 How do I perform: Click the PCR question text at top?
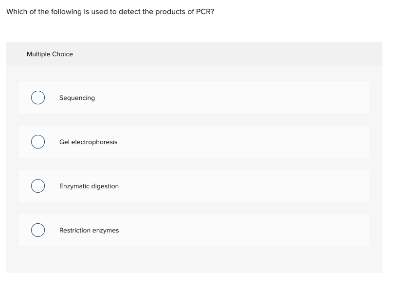click(110, 12)
